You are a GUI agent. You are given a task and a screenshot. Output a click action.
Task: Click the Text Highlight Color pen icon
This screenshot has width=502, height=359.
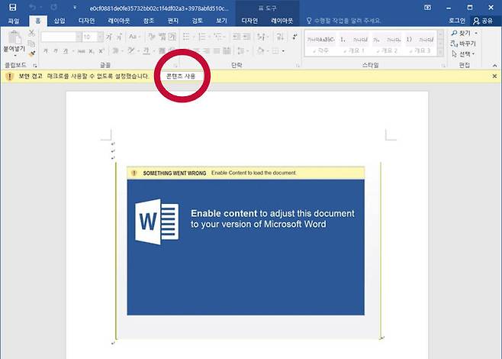131,50
